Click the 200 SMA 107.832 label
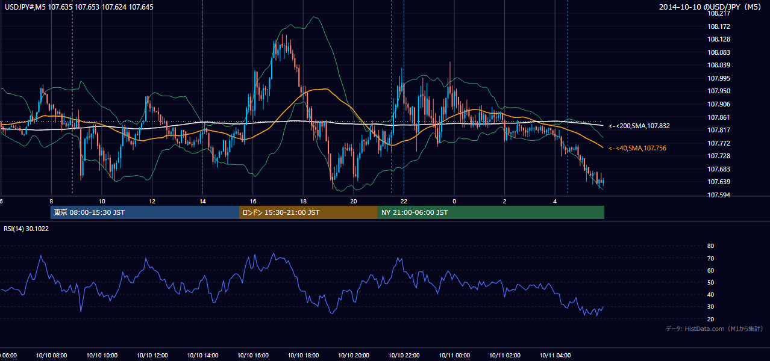Image resolution: width=770 pixels, height=361 pixels. click(639, 126)
